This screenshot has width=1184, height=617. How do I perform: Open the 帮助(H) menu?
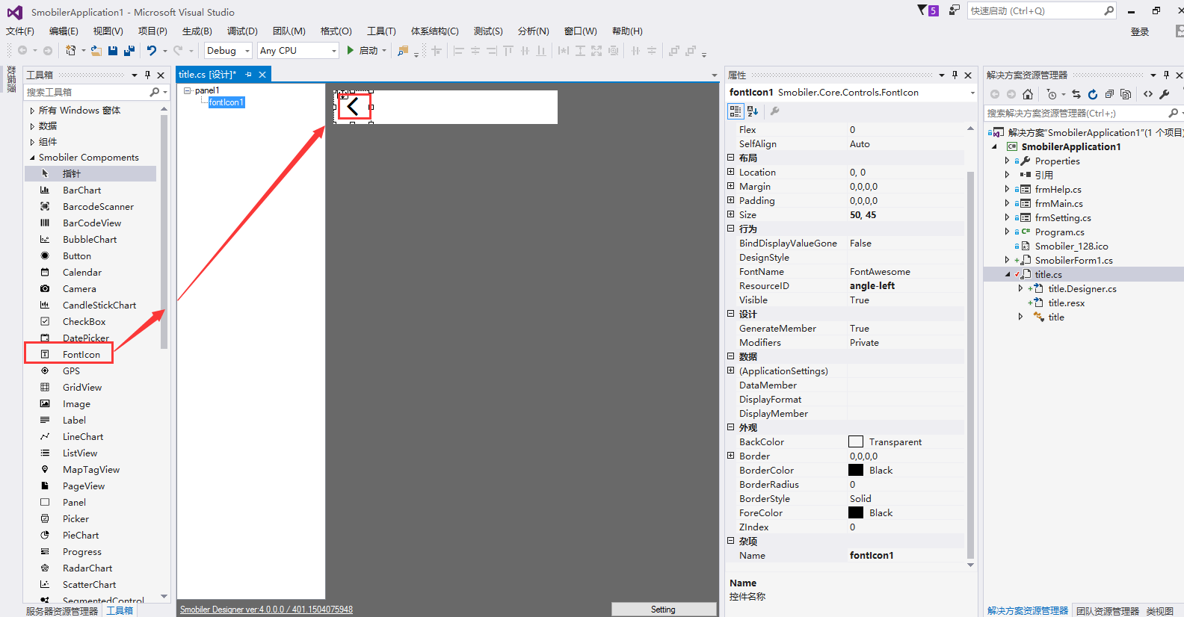coord(627,31)
